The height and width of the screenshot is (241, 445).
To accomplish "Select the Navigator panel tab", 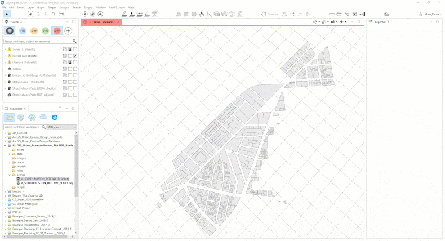I will pyautogui.click(x=16, y=109).
